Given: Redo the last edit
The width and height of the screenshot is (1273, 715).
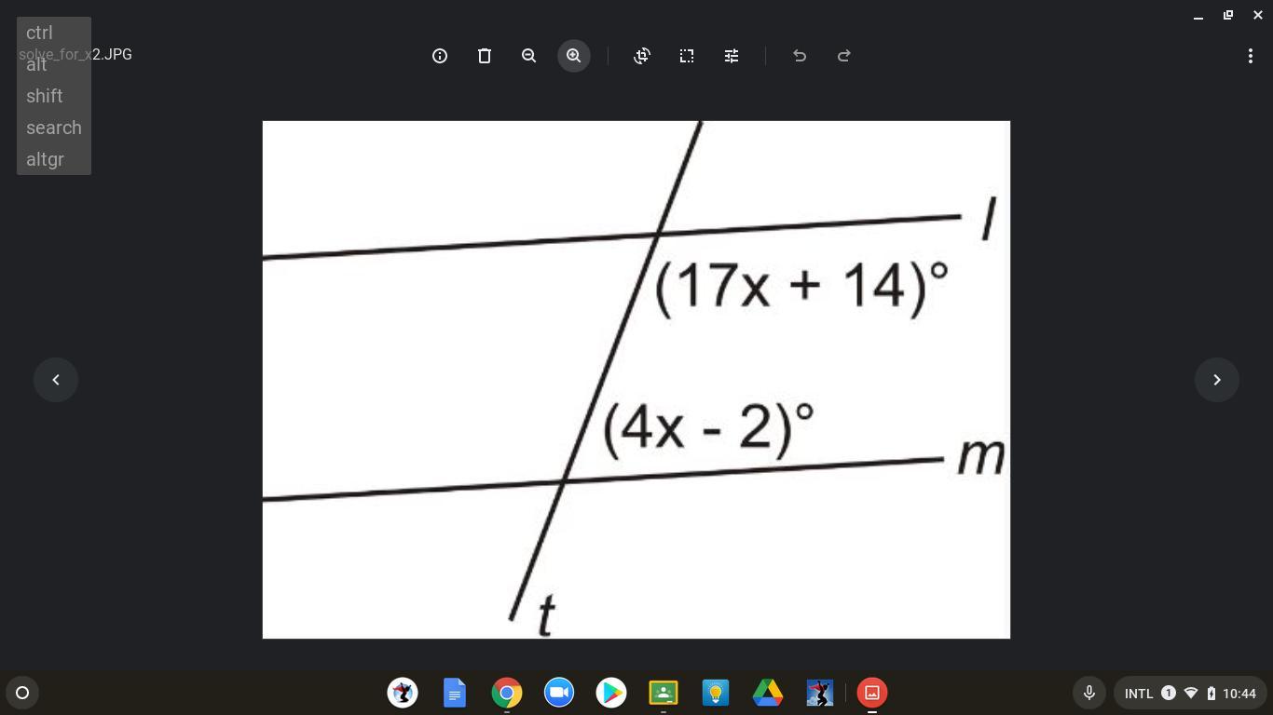Looking at the screenshot, I should pyautogui.click(x=844, y=56).
